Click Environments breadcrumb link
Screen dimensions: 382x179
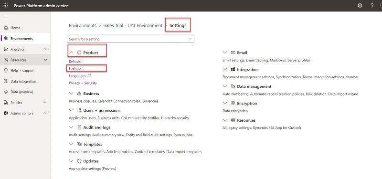(83, 25)
